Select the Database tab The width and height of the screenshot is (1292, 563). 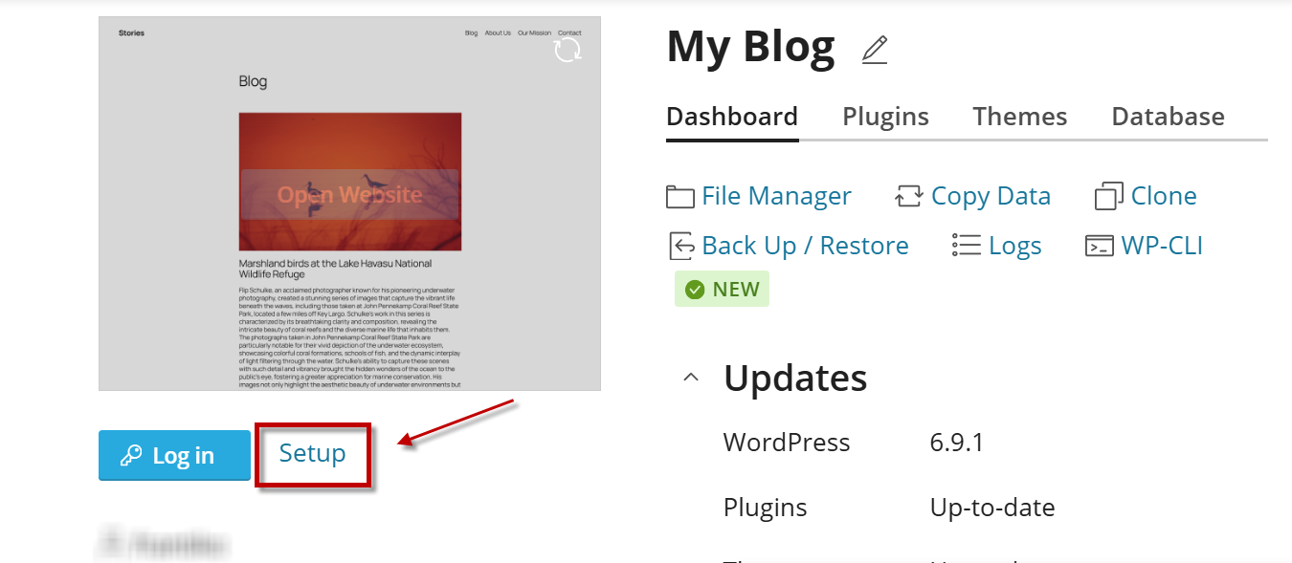pyautogui.click(x=1168, y=117)
